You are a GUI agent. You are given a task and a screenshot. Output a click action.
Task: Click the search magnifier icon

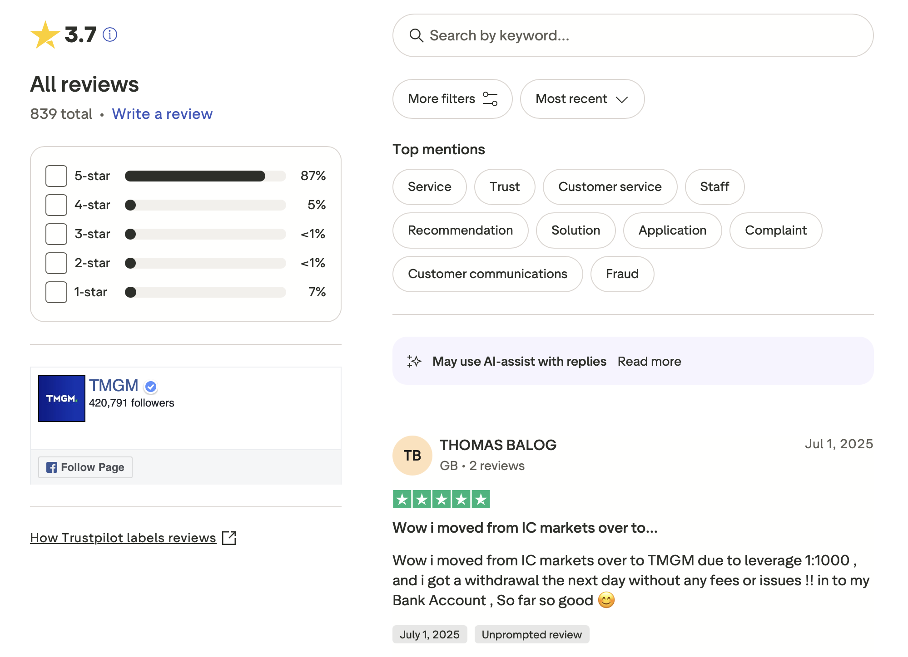coord(416,35)
